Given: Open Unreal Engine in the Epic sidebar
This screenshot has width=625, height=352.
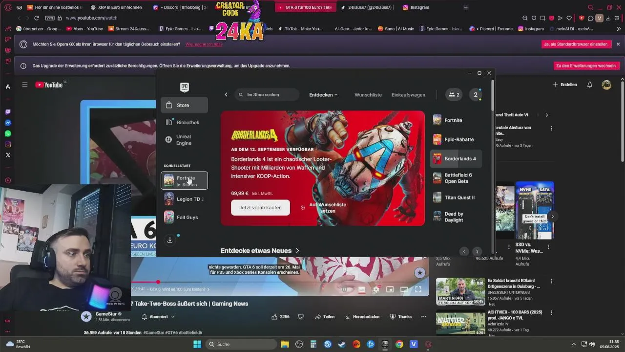Looking at the screenshot, I should pyautogui.click(x=184, y=140).
